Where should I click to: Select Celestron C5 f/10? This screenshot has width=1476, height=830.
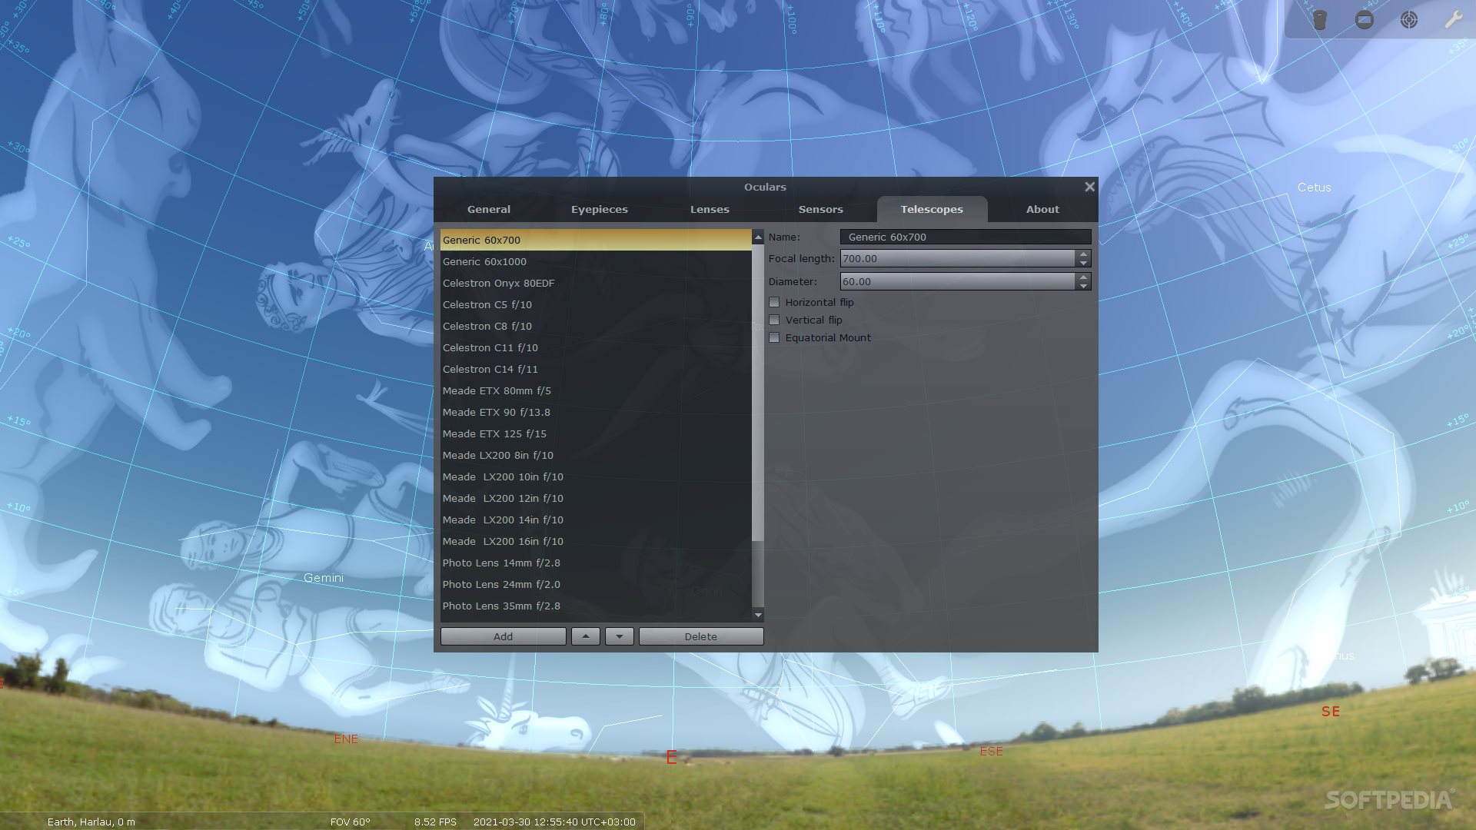pyautogui.click(x=596, y=304)
